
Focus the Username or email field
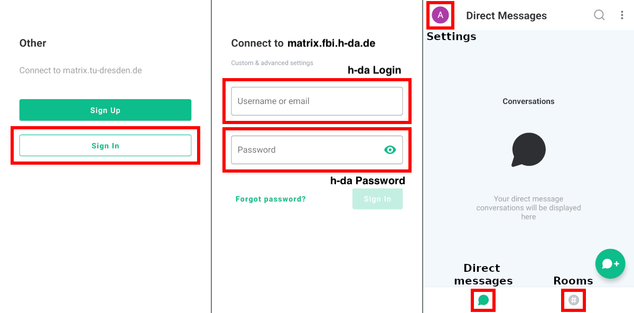(x=317, y=101)
